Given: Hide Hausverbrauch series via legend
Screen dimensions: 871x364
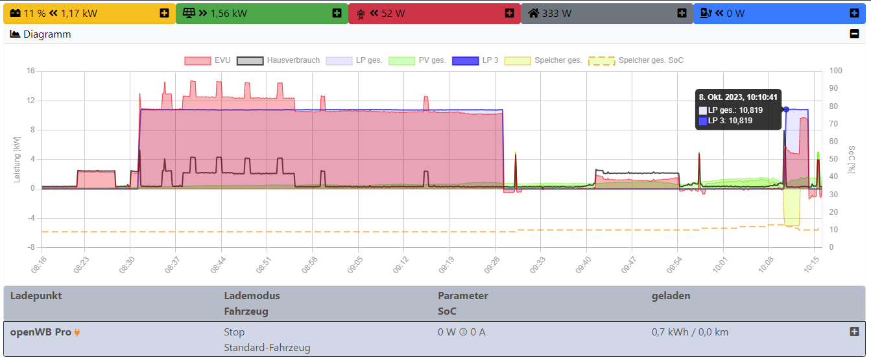Looking at the screenshot, I should 278,60.
